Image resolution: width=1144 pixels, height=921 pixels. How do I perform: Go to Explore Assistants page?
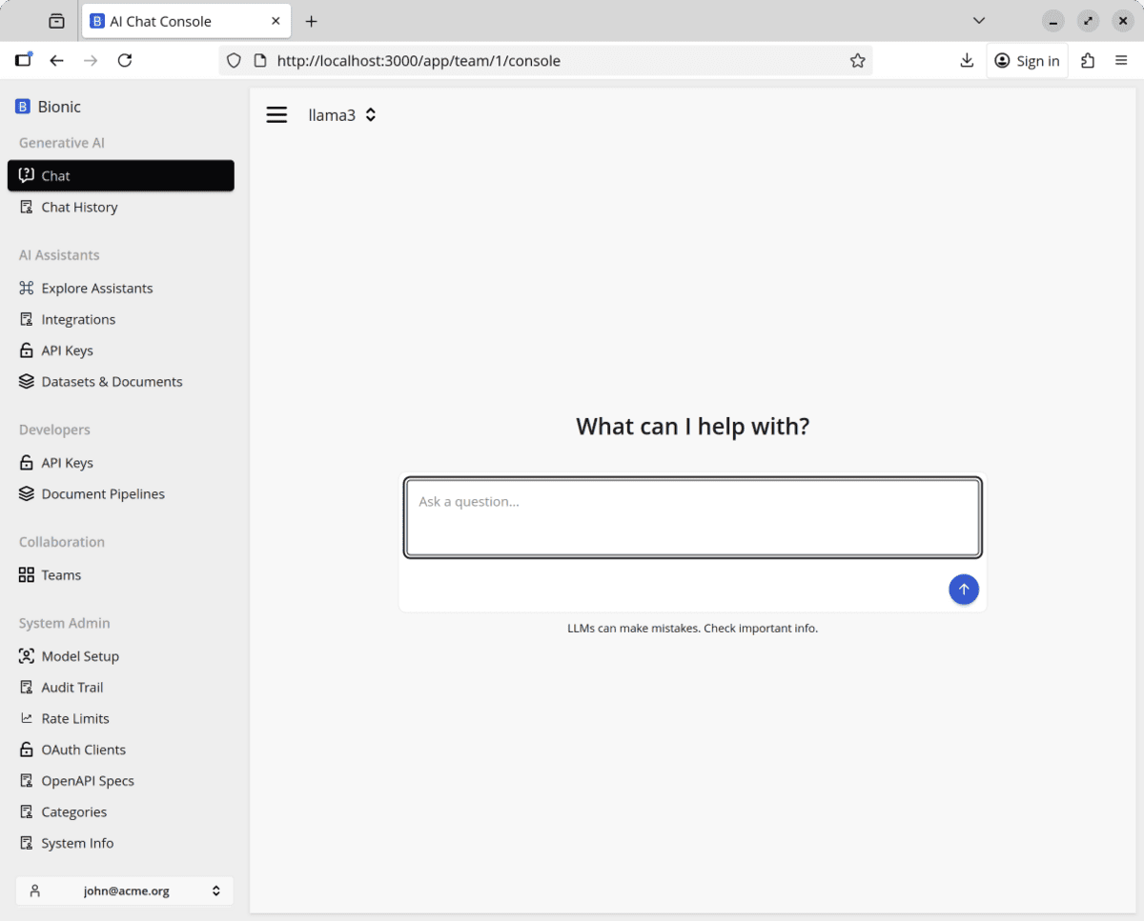[x=96, y=288]
